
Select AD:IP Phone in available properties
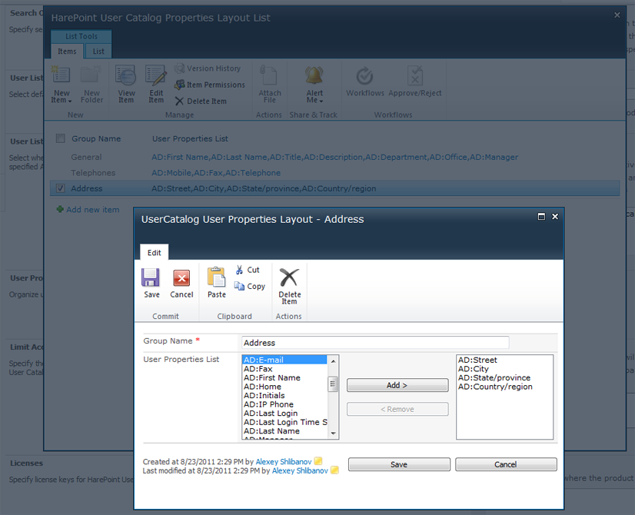coord(284,404)
